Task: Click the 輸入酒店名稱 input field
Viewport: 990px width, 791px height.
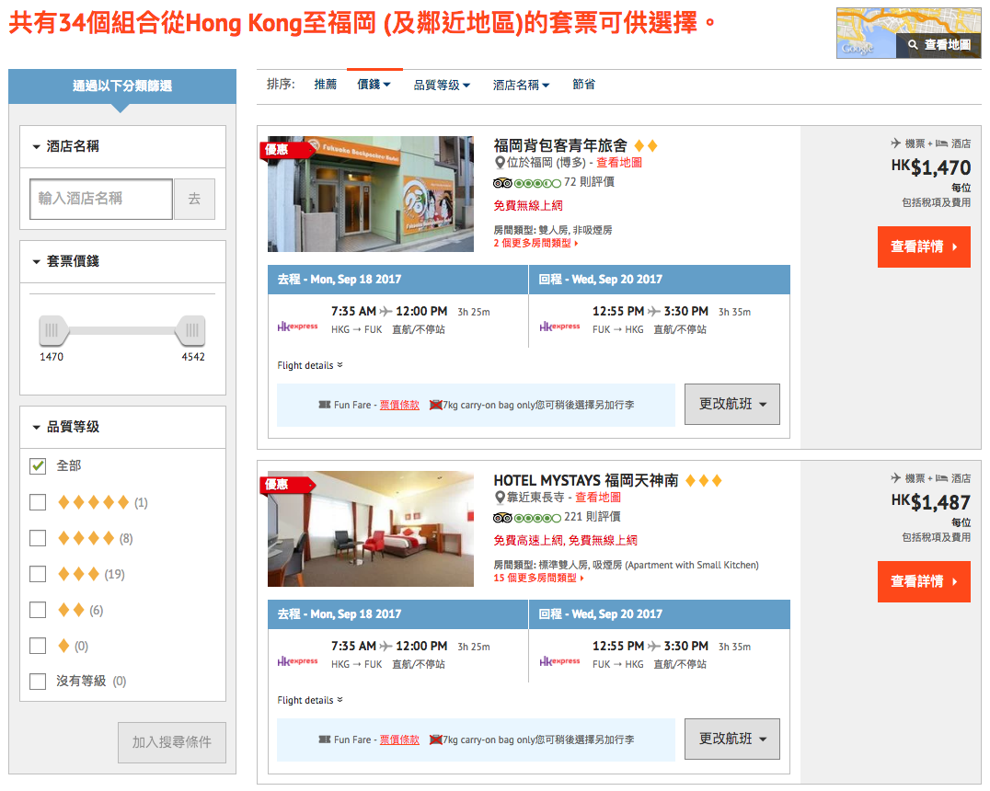Action: click(x=101, y=199)
